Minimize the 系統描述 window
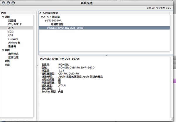Image resolution: width=176 pixels, height=122 pixels. click(x=8, y=3)
